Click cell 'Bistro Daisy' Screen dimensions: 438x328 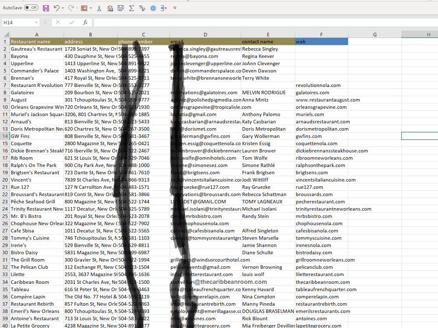click(x=37, y=252)
